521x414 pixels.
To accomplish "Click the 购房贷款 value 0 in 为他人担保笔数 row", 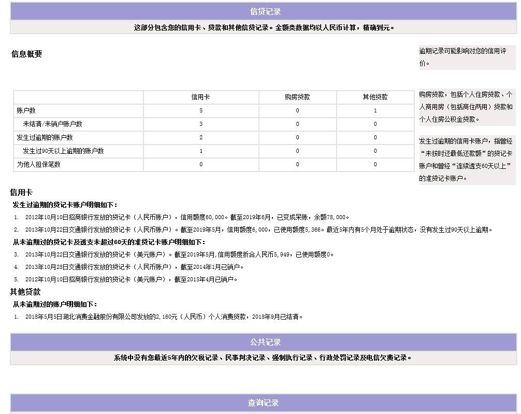I will pos(297,164).
